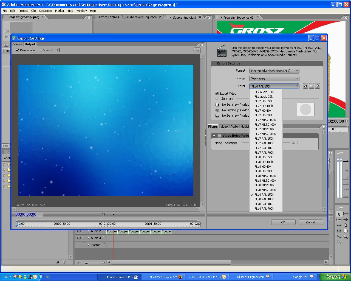The image size is (351, 281).
Task: Click the security shield tray icon
Action: point(20,277)
